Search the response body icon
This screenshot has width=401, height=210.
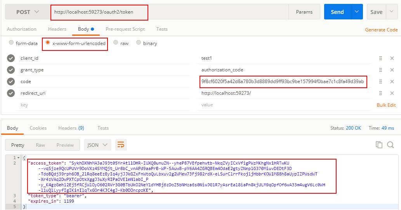390,145
